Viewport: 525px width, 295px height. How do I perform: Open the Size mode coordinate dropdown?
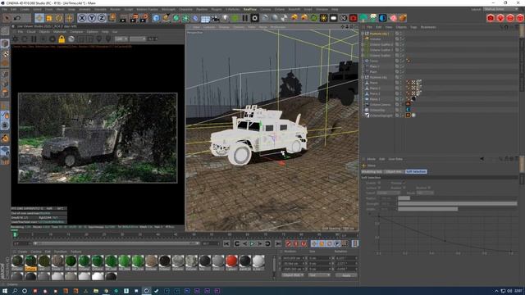(x=319, y=275)
